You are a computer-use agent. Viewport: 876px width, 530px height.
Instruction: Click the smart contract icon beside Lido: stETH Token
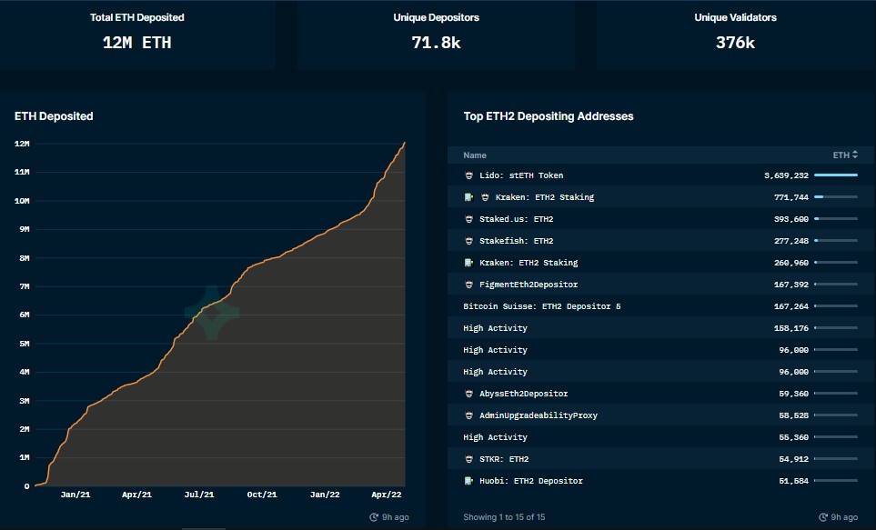pos(468,175)
